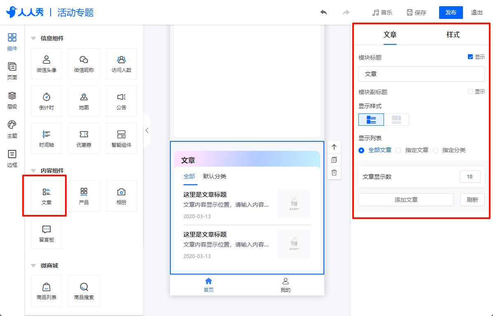Insert the 访问人数 visitor counter

121,64
